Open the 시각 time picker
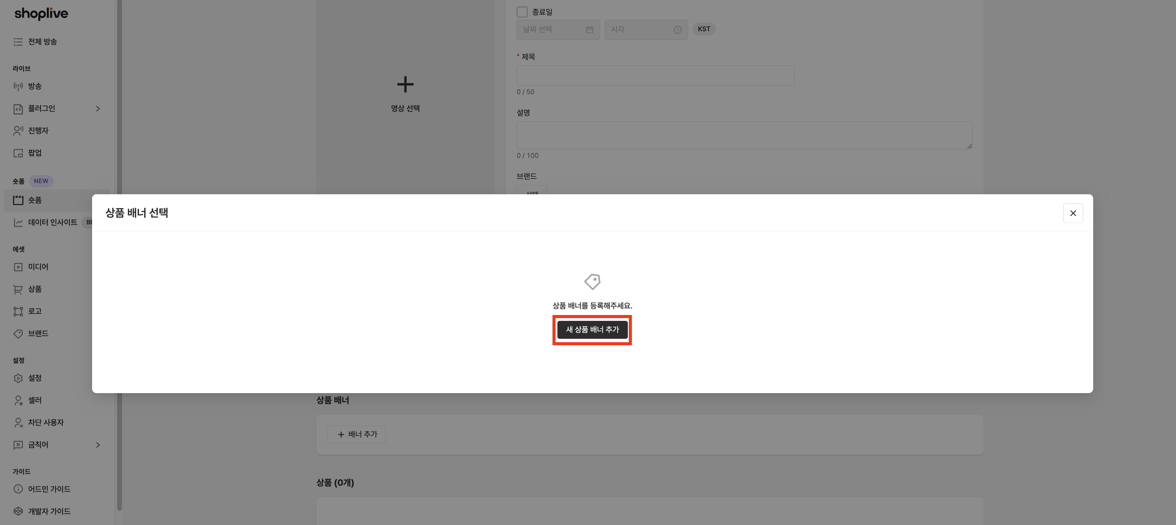The width and height of the screenshot is (1176, 525). click(646, 30)
